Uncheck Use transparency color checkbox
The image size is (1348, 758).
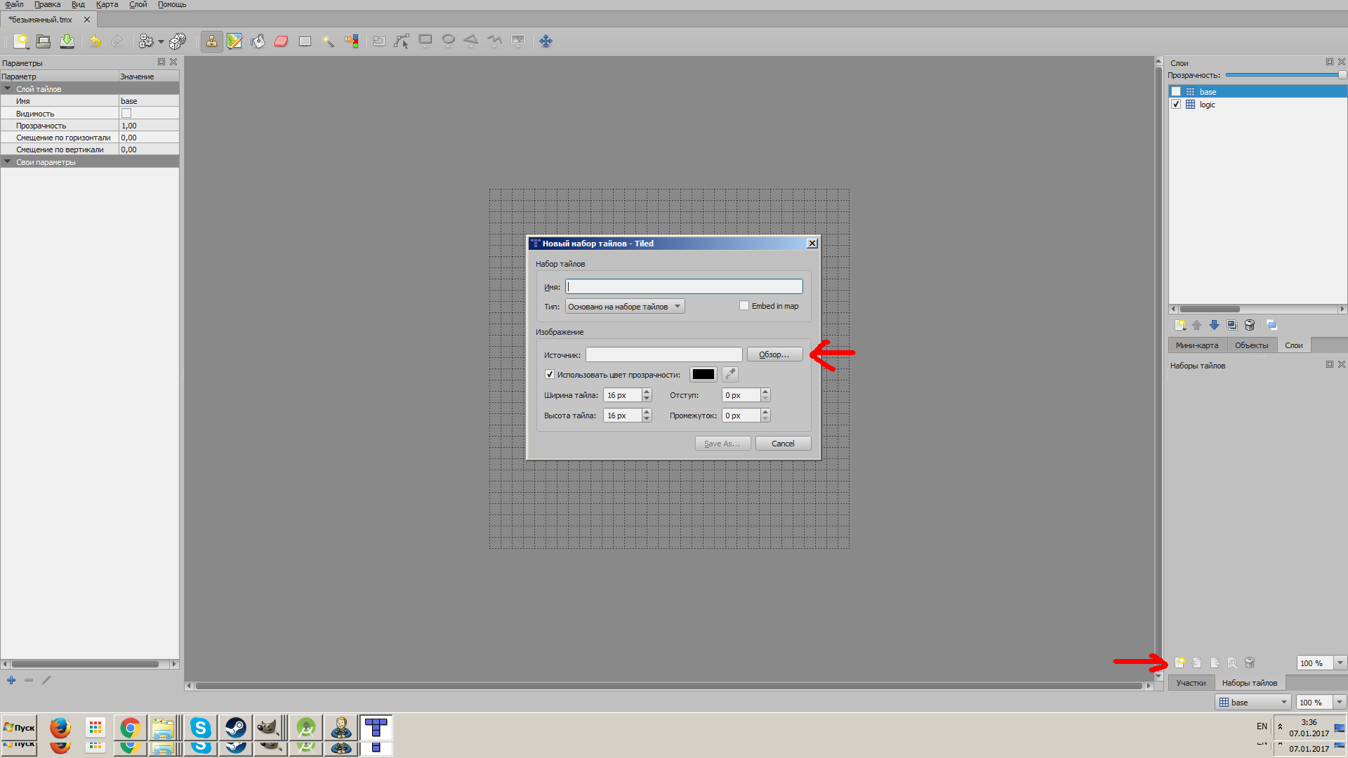coord(550,375)
